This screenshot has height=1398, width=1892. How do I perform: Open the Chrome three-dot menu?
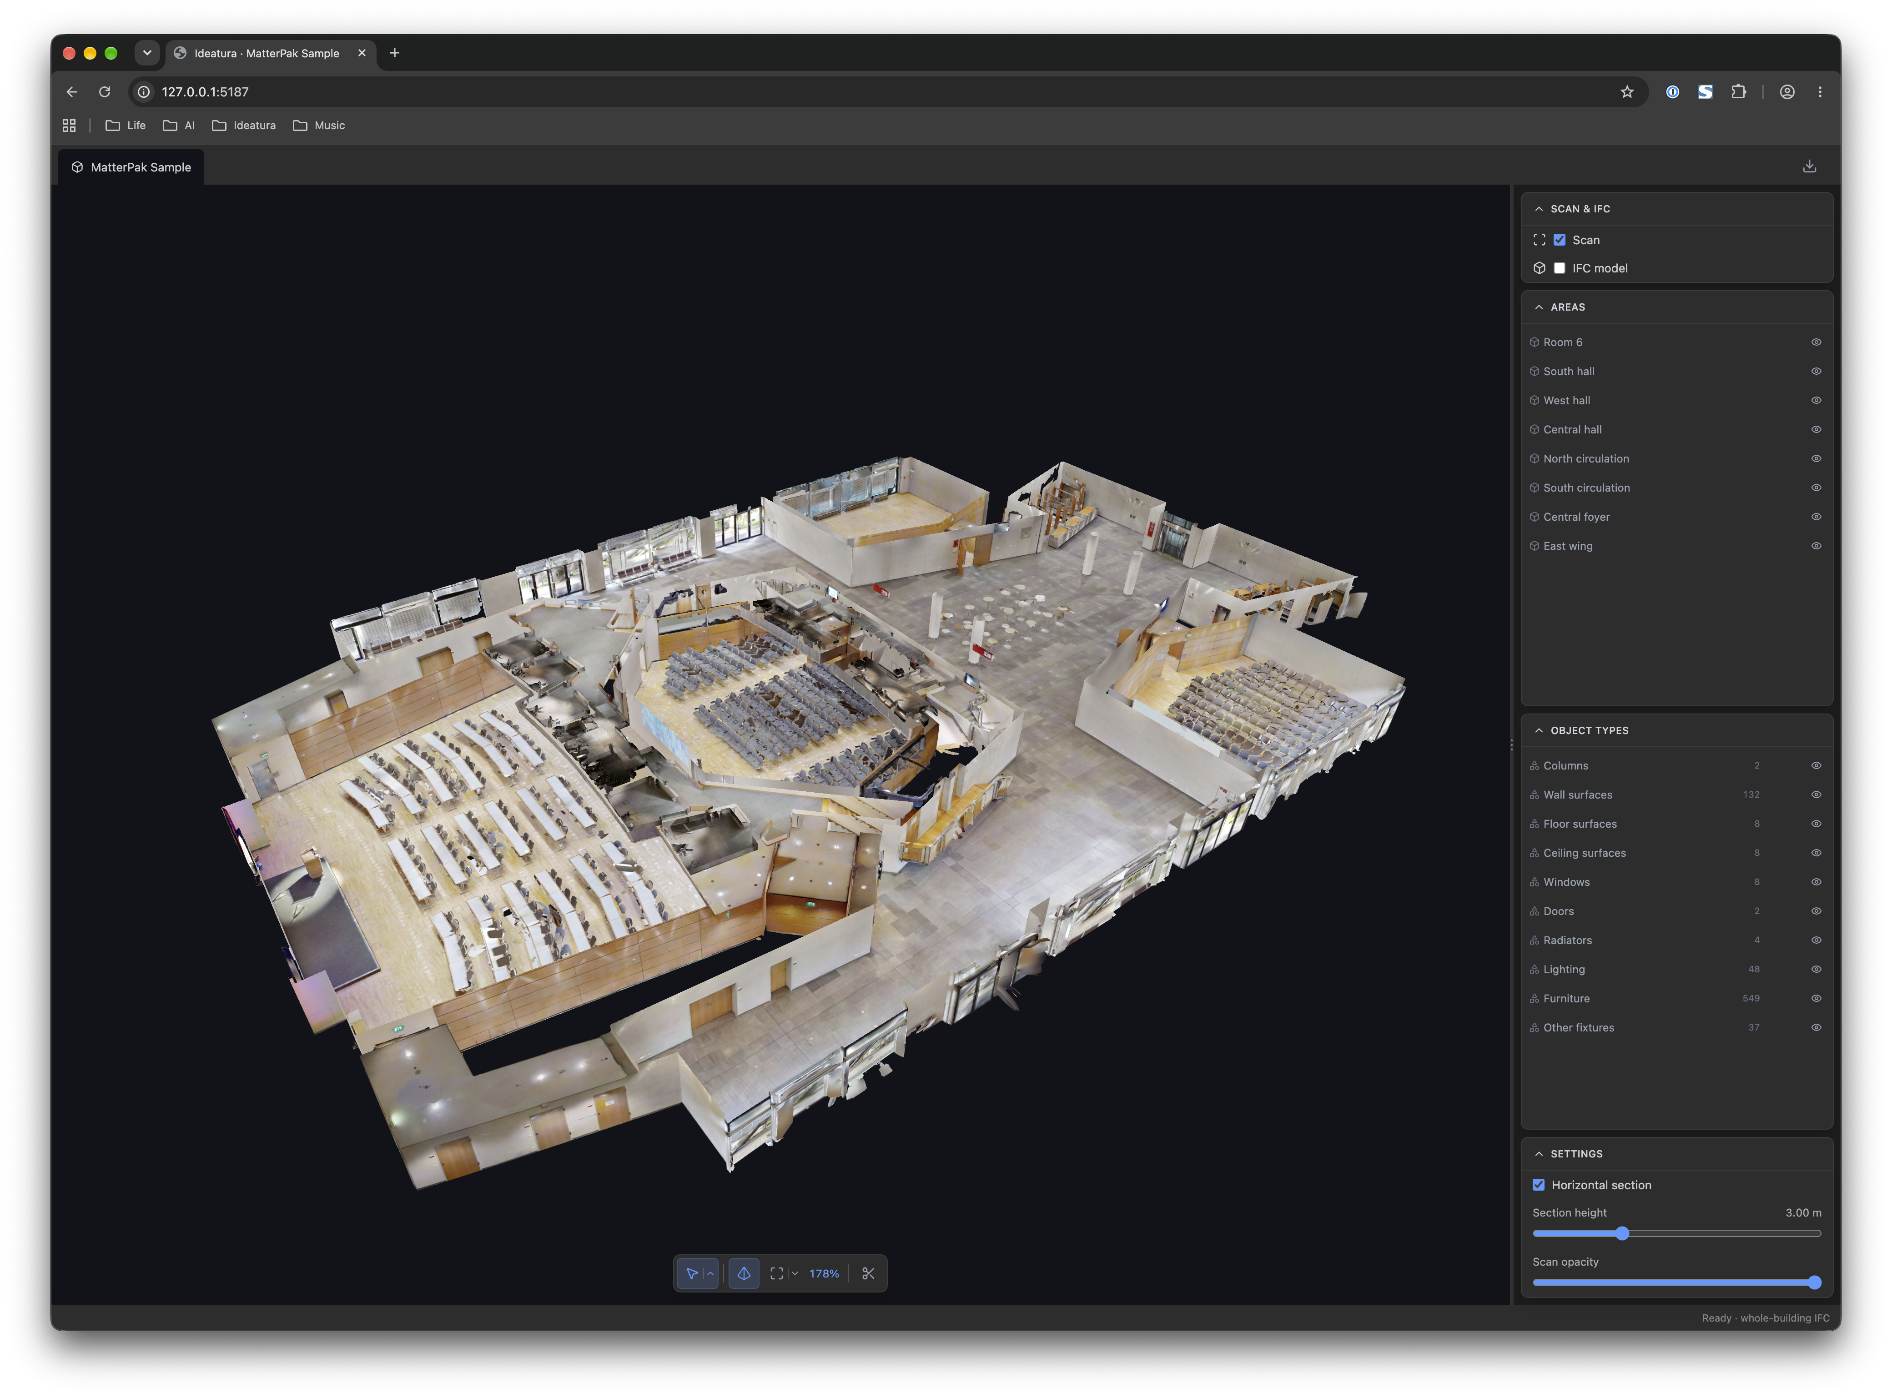tap(1820, 92)
